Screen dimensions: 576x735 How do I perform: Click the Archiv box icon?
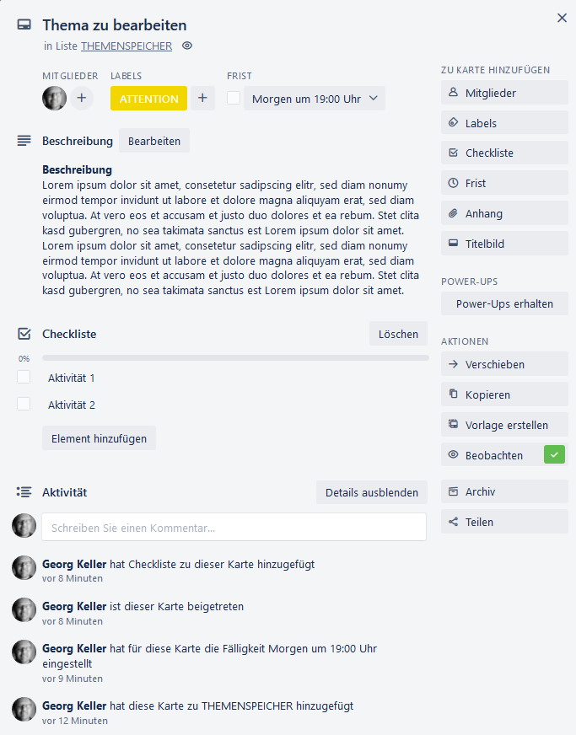(453, 491)
